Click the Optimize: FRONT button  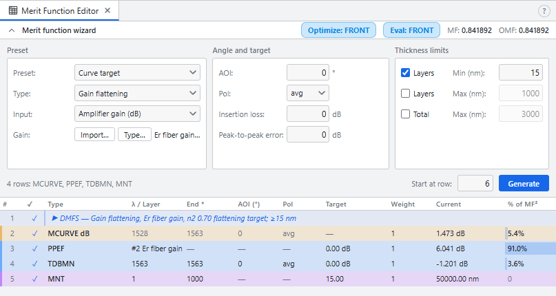(339, 30)
